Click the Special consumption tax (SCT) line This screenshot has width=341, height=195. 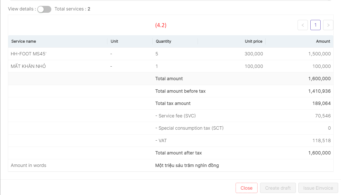(x=189, y=128)
